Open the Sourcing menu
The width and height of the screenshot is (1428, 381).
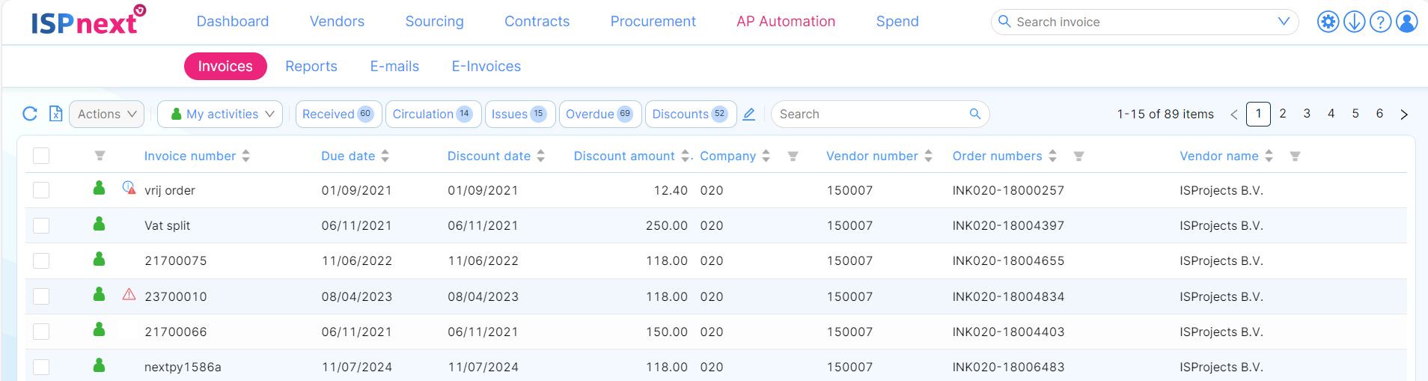pos(434,22)
